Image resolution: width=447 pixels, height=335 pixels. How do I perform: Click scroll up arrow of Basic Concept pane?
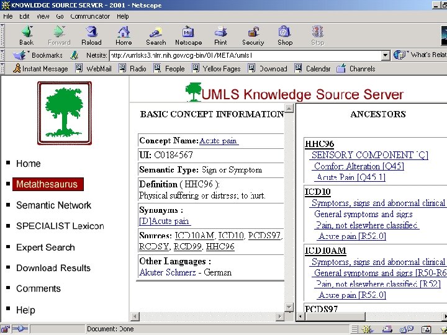[289, 109]
